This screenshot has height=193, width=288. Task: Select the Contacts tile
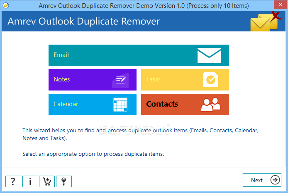[x=185, y=105]
